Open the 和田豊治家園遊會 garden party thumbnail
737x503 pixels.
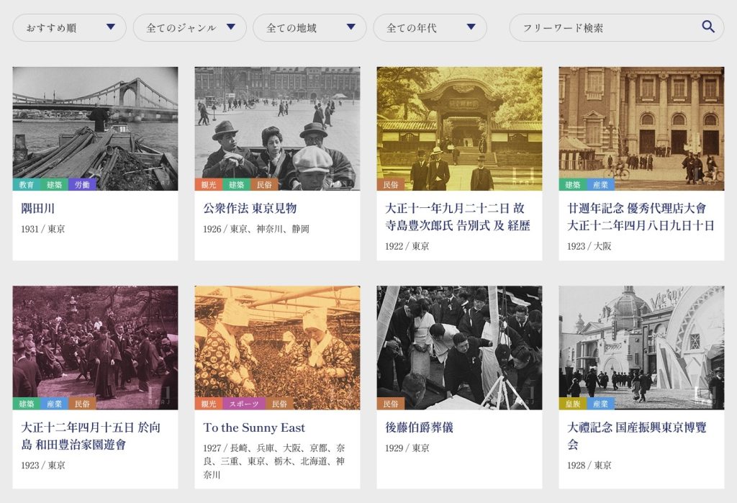[95, 342]
